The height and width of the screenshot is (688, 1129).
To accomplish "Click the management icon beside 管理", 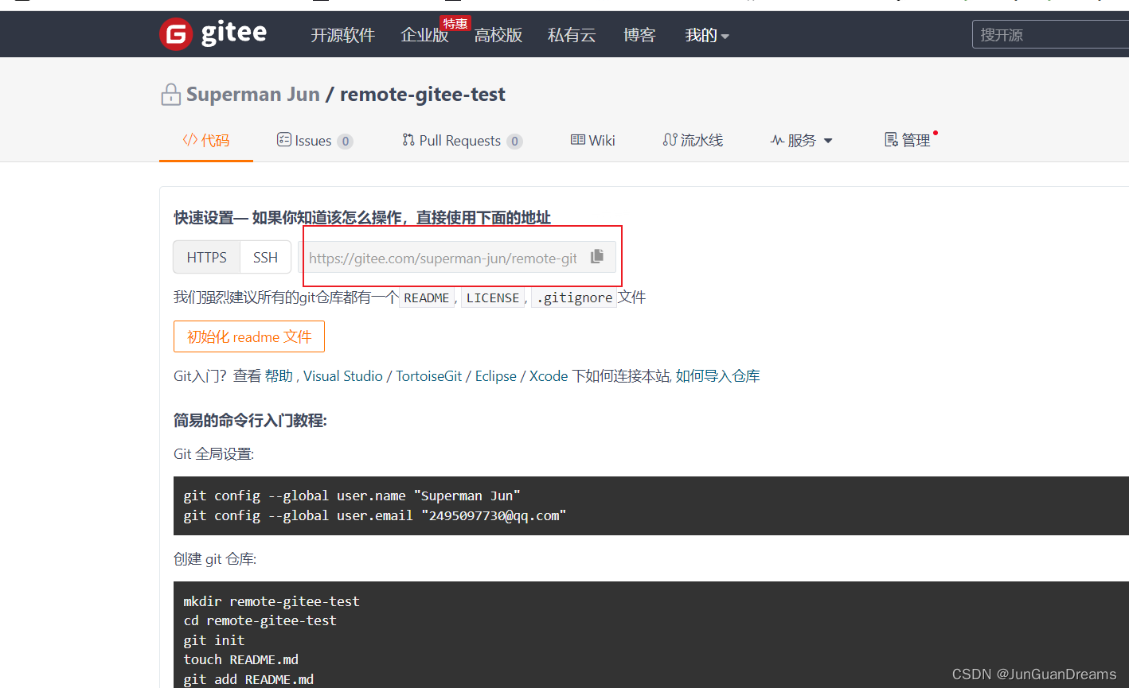I will pos(890,140).
